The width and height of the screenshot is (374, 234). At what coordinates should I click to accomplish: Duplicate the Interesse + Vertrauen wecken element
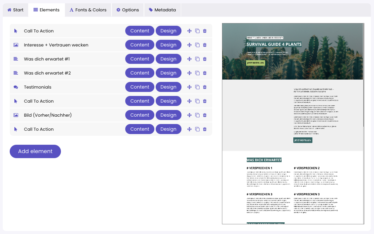[x=197, y=45]
